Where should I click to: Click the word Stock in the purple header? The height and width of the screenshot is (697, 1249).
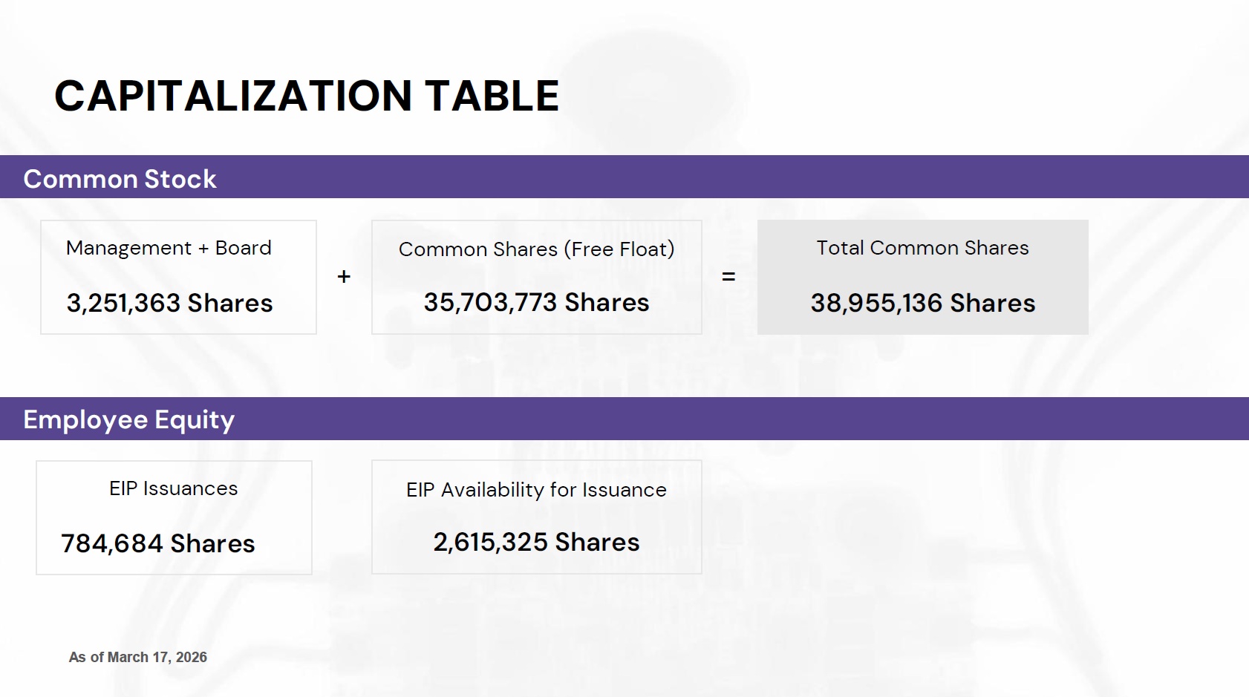click(x=180, y=179)
